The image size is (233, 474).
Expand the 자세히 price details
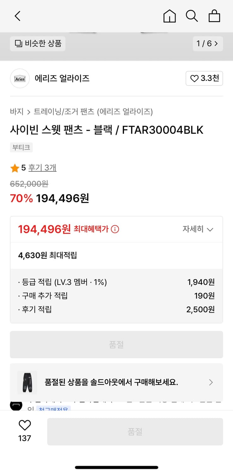[x=198, y=229]
